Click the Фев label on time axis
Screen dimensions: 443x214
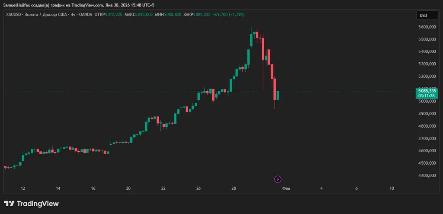286,188
